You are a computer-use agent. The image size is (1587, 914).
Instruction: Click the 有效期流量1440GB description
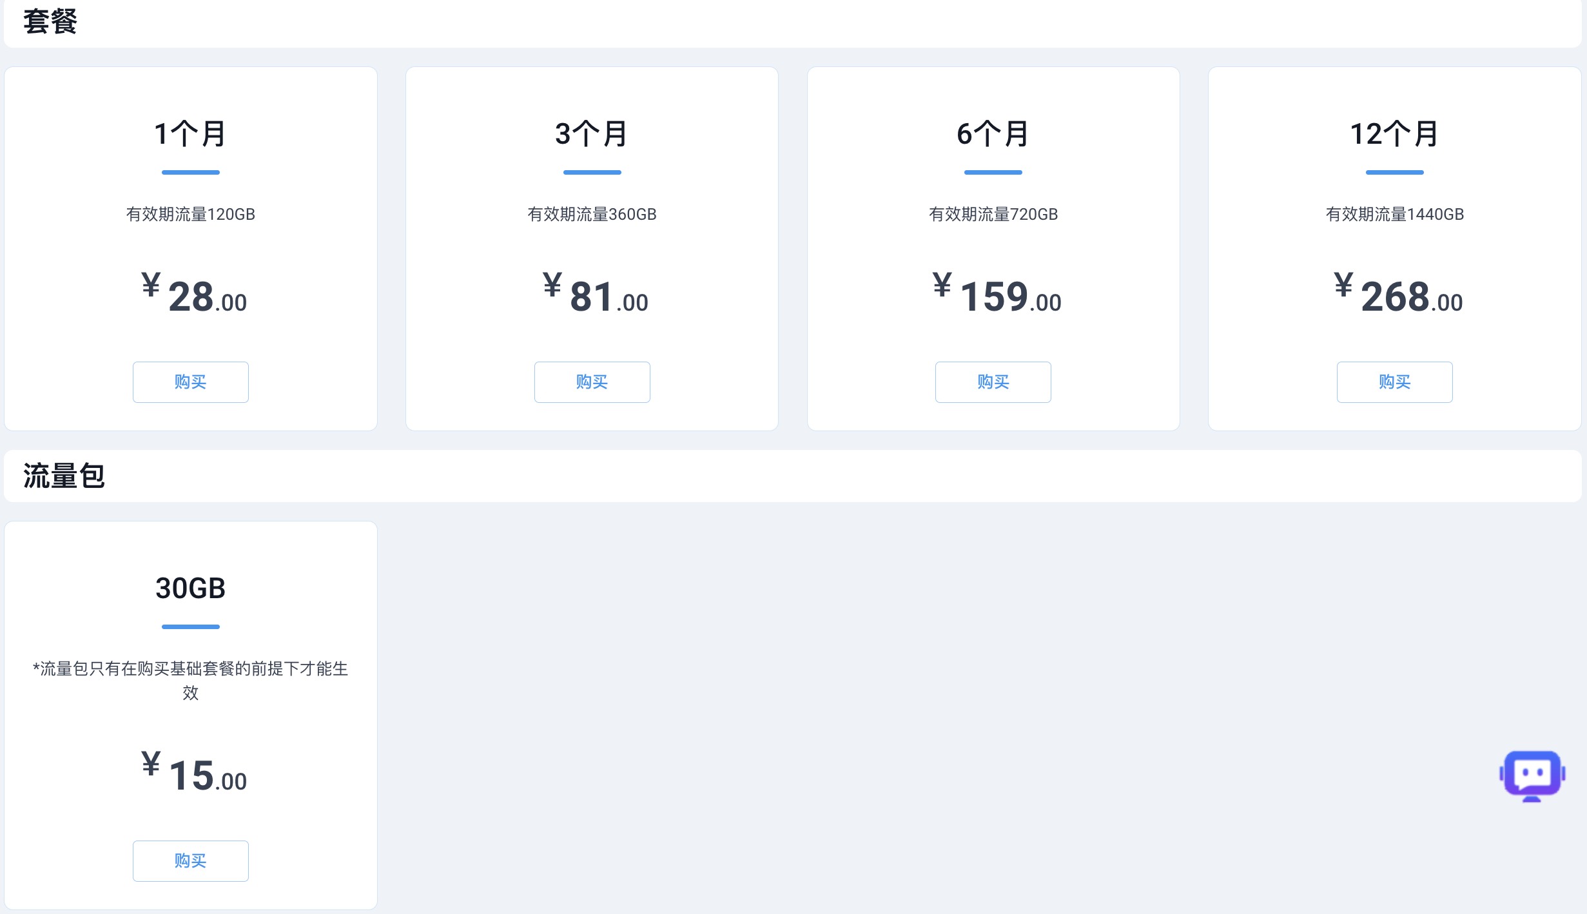point(1394,214)
